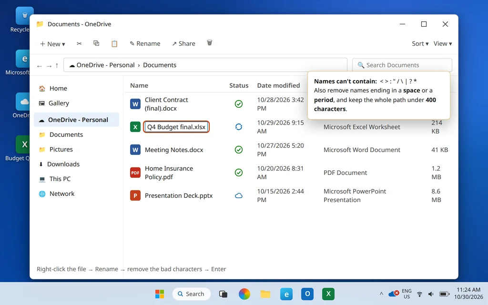Image resolution: width=488 pixels, height=305 pixels.
Task: Click the Rename button in toolbar
Action: 145,43
